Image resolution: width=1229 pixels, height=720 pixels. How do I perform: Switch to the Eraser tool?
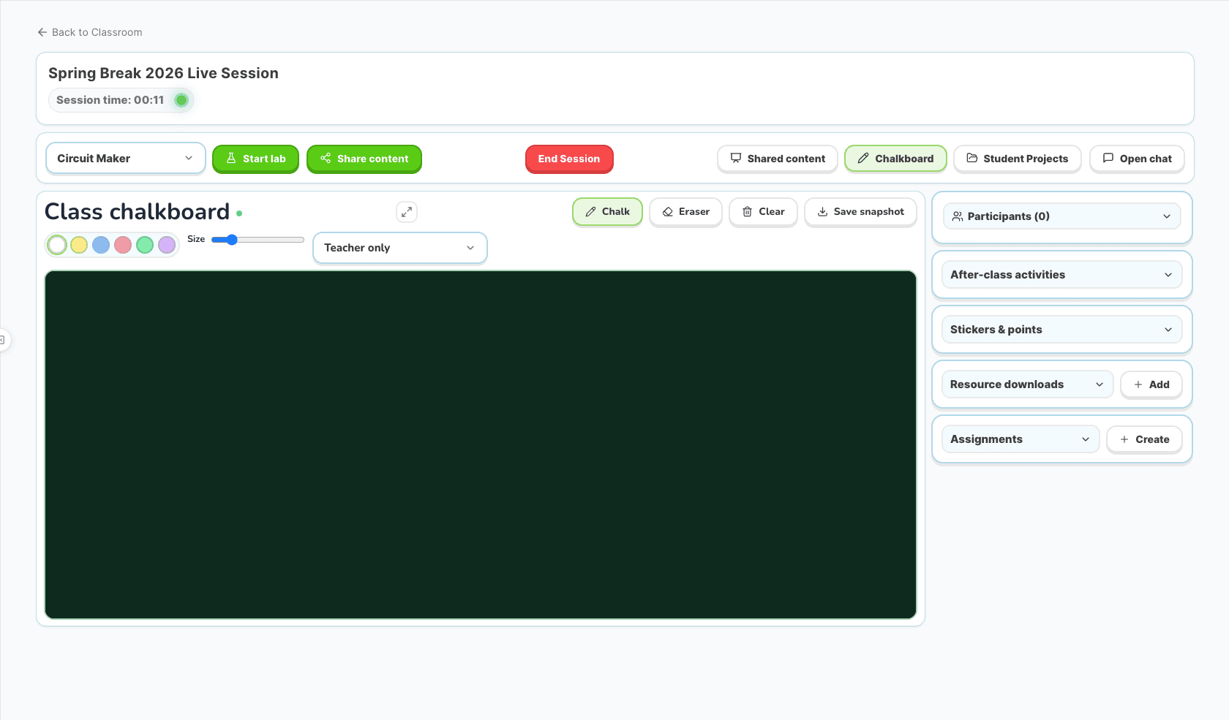tap(685, 211)
